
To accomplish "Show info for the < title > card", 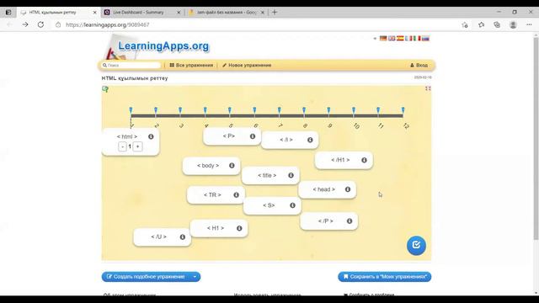I will tap(291, 175).
